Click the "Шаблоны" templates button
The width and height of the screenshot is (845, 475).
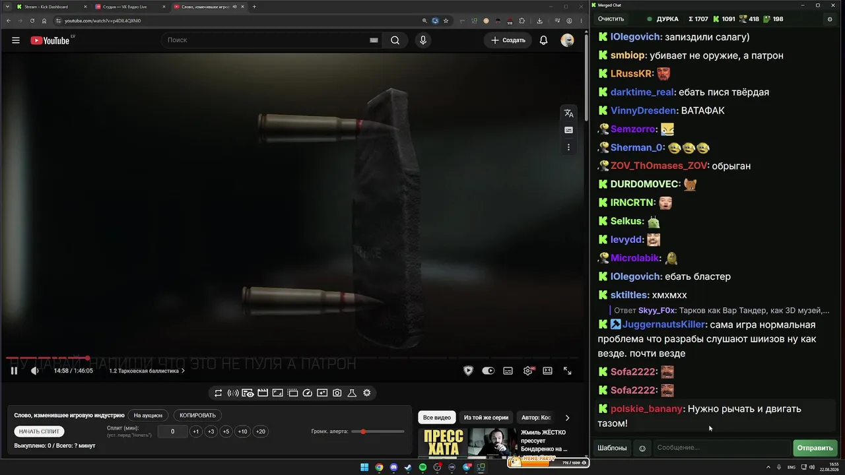pyautogui.click(x=612, y=448)
